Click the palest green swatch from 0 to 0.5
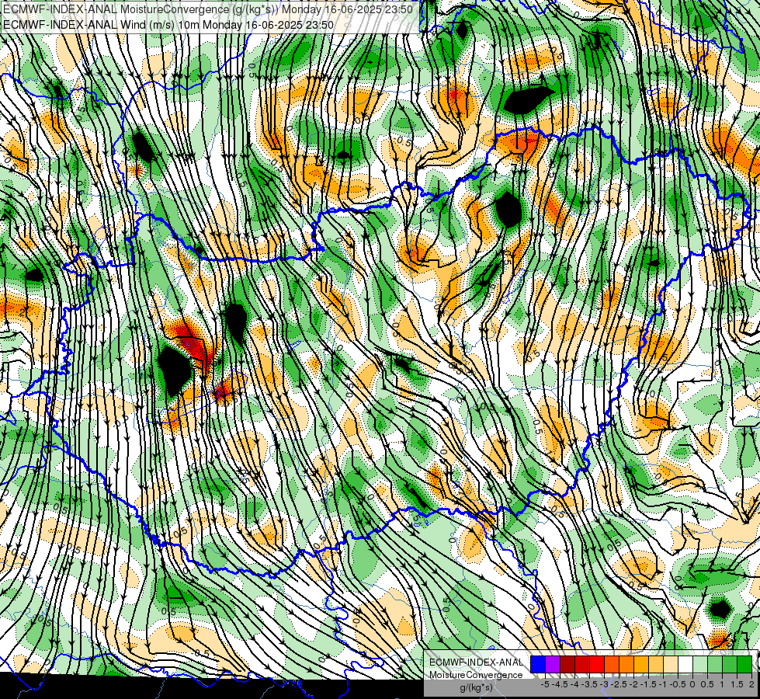Viewport: 760px width, 699px height. pyautogui.click(x=700, y=664)
